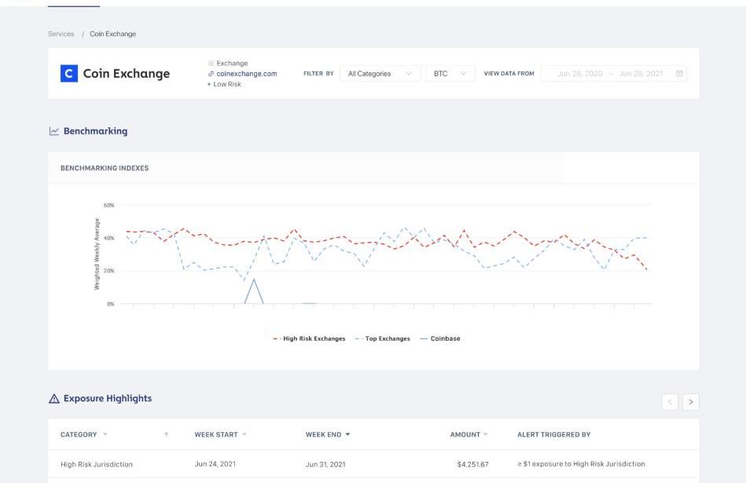Image resolution: width=746 pixels, height=483 pixels.
Task: Navigate to Services in breadcrumb
Action: (x=61, y=34)
